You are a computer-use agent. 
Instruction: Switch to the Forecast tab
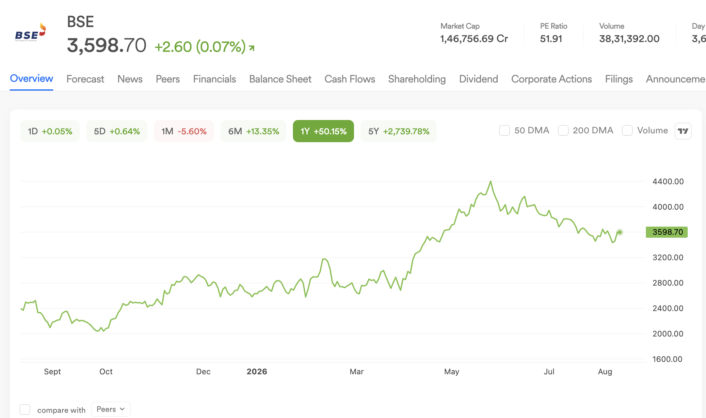coord(85,79)
